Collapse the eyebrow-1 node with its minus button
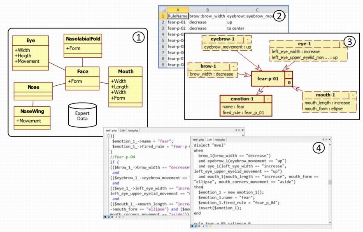Image resolution: width=363 pixels, height=232 pixels. tap(247, 40)
